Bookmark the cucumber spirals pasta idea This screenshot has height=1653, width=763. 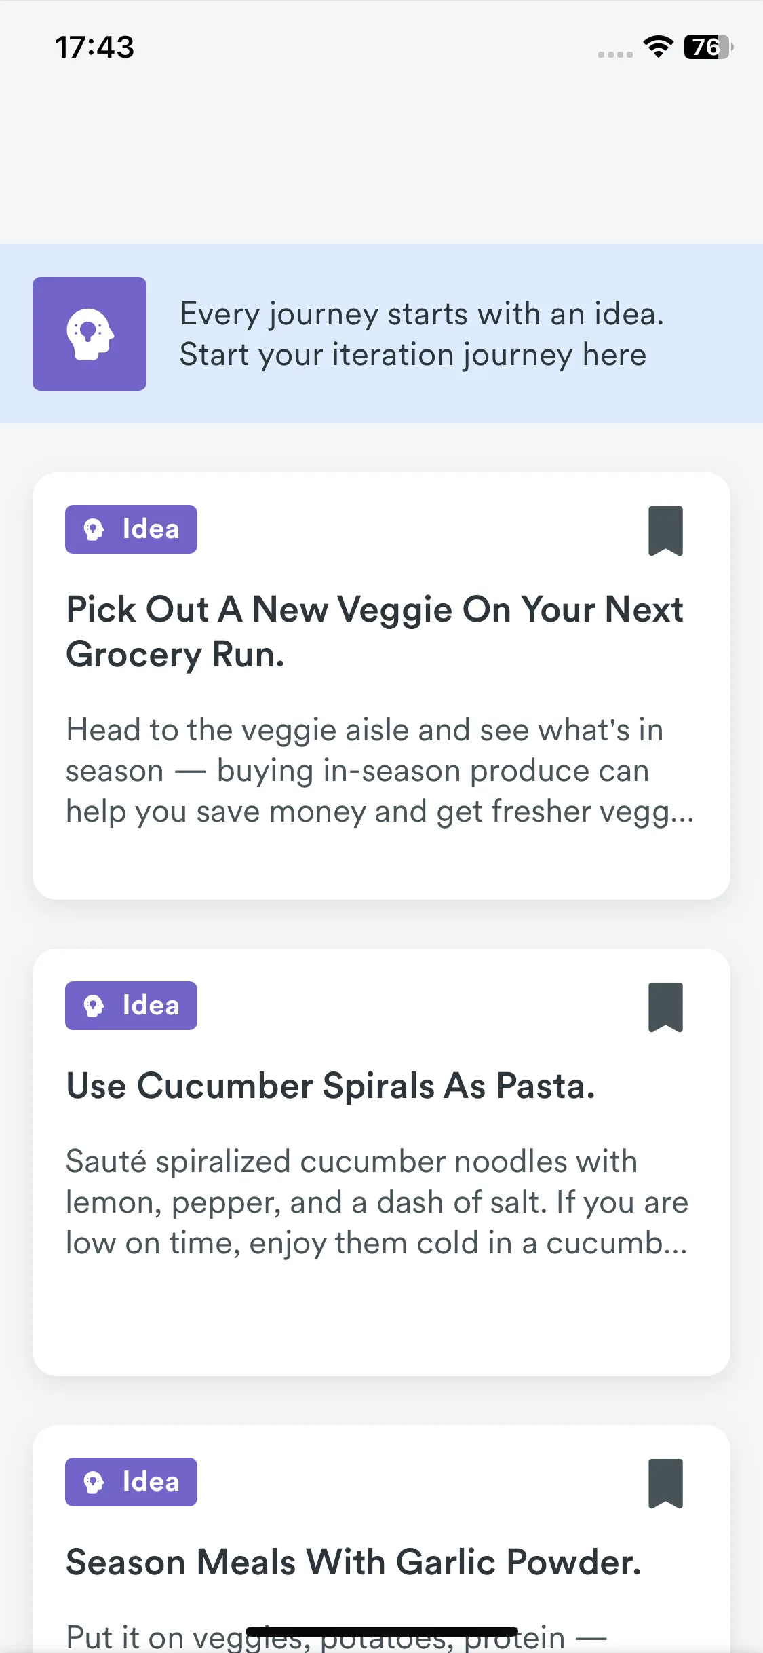(665, 1007)
